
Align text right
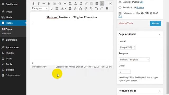pyautogui.click(x=81, y=3)
